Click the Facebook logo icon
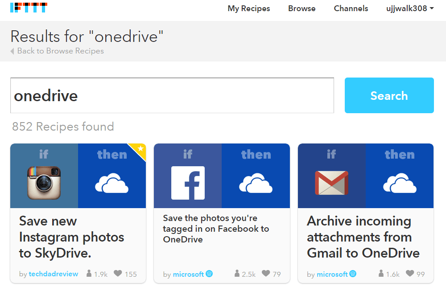 click(188, 183)
